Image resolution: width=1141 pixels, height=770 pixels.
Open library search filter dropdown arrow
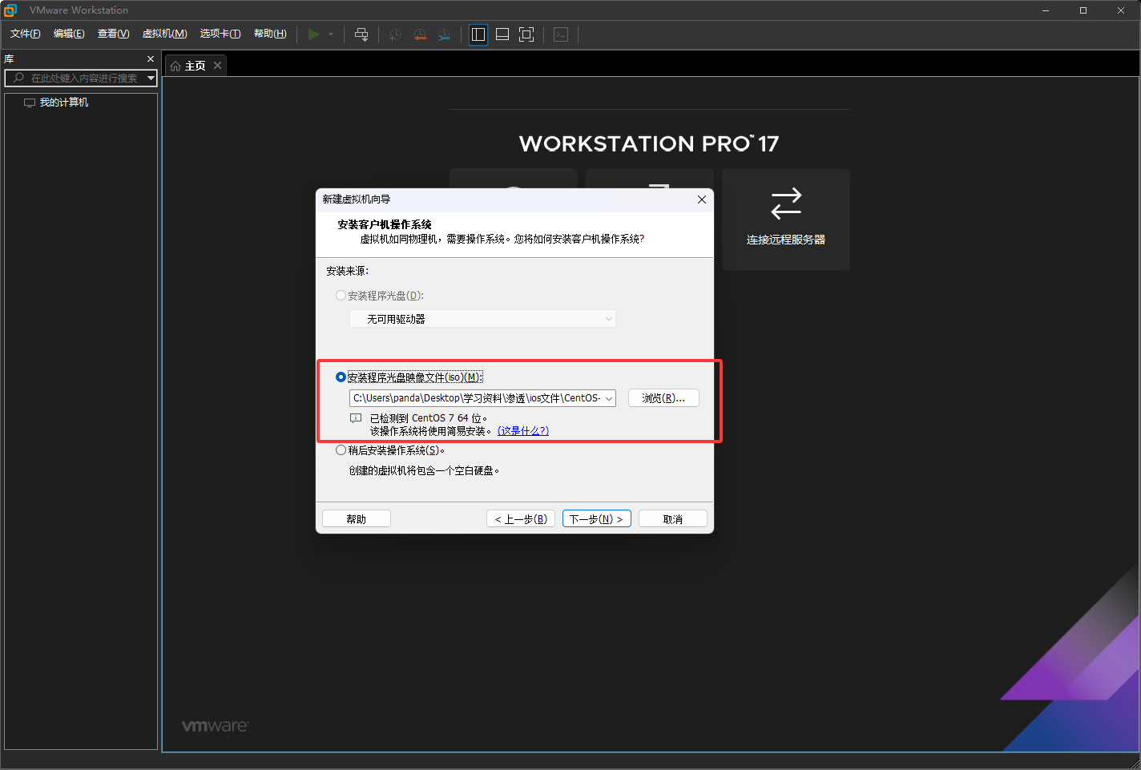click(151, 78)
